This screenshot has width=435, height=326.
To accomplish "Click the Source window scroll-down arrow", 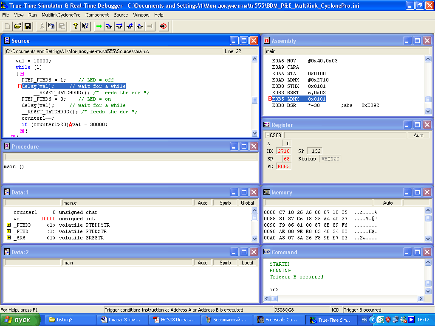I will (x=254, y=133).
